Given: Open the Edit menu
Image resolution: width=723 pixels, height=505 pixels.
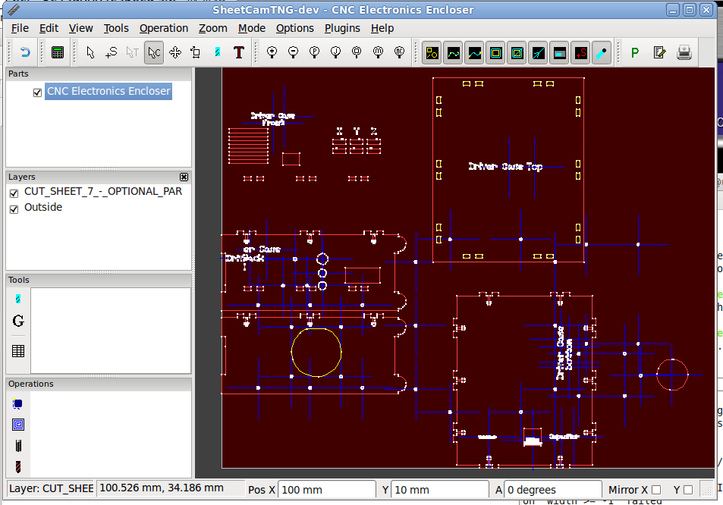Looking at the screenshot, I should click(49, 28).
